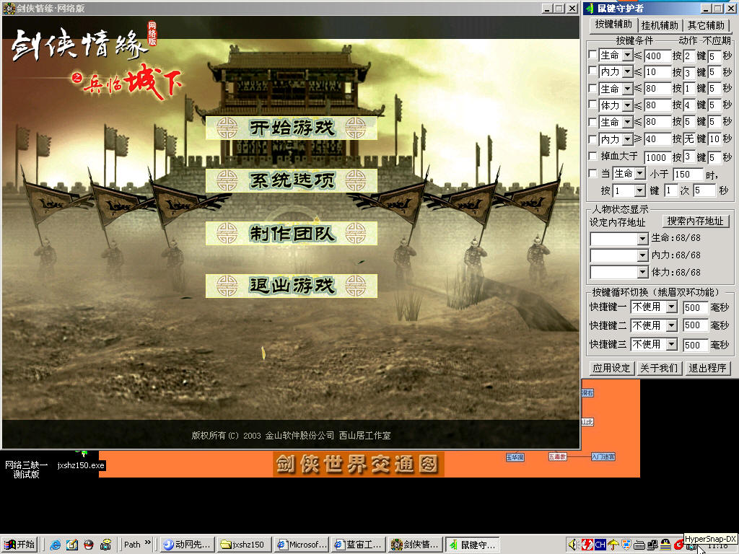Screen dimensions: 739x554
Task: Click the CH language indicator in tray
Action: [600, 545]
